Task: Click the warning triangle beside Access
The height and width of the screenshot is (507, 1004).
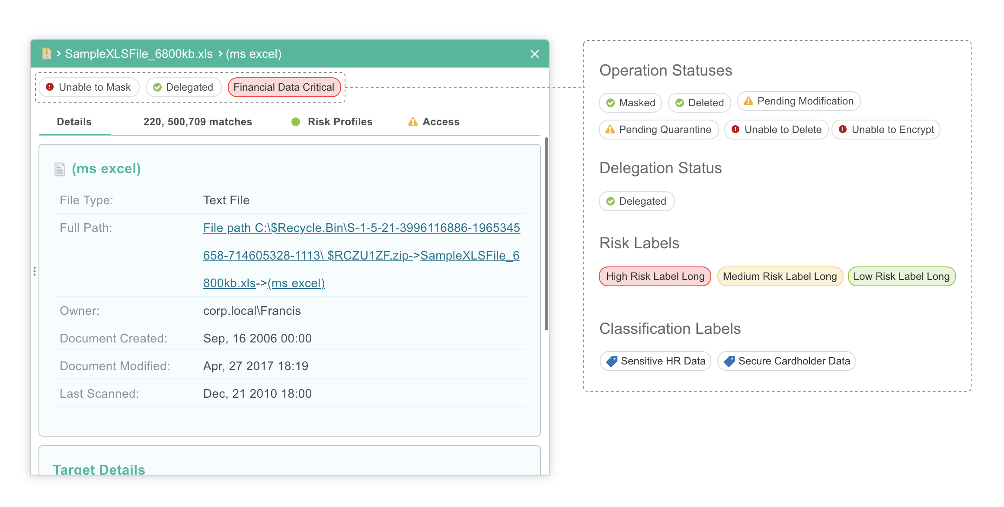Action: (x=413, y=122)
